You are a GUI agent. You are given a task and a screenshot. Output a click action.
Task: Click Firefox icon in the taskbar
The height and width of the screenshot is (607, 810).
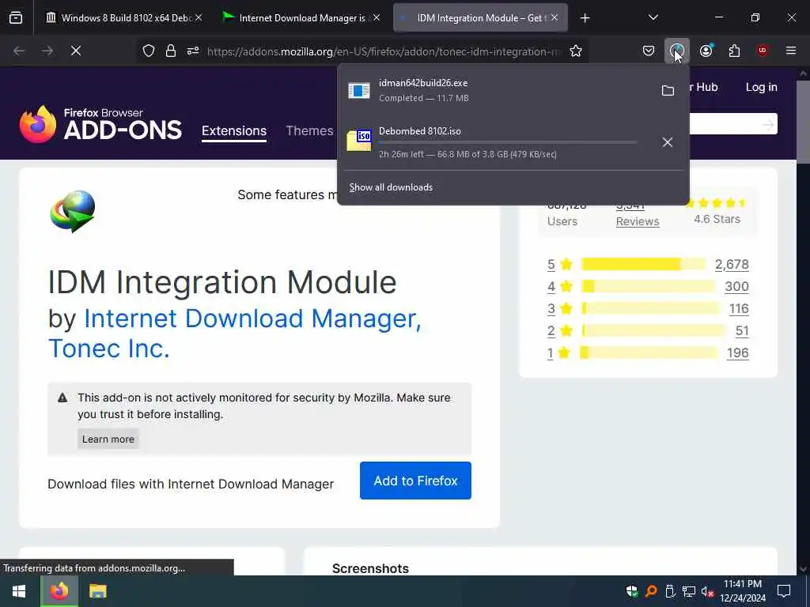[59, 591]
